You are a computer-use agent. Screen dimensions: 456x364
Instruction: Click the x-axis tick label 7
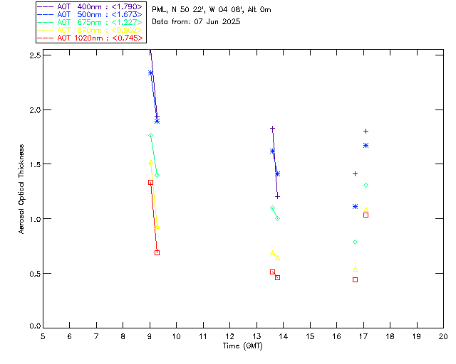coord(96,336)
